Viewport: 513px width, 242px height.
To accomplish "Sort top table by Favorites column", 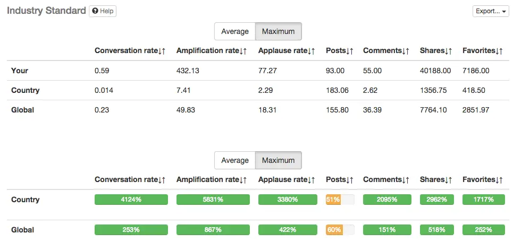I will 483,51.
